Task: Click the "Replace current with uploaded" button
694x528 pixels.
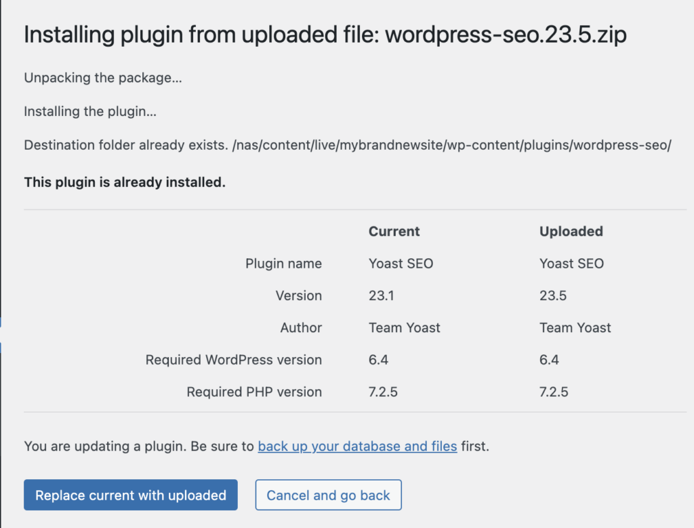Action: click(130, 495)
